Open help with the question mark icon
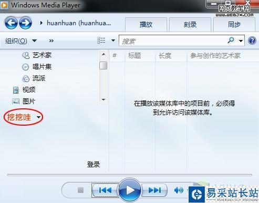Viewport: 259px width, 203px height. click(252, 40)
